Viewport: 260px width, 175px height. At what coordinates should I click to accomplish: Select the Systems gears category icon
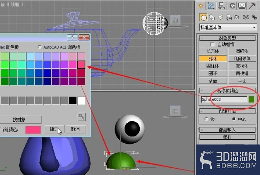click(254, 17)
